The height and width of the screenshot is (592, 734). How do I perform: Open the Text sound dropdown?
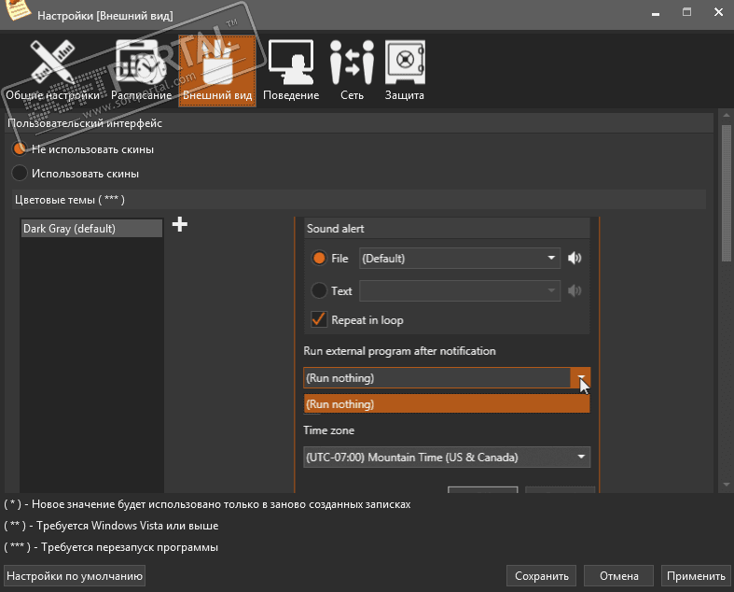[x=459, y=290]
